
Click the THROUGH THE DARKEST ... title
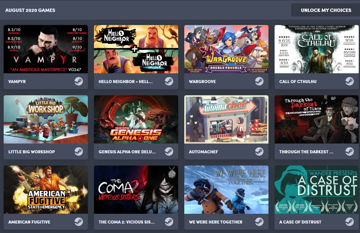pyautogui.click(x=306, y=152)
